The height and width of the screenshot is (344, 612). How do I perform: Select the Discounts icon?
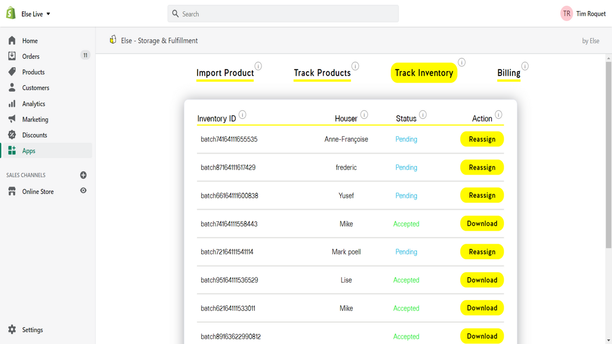click(x=13, y=135)
